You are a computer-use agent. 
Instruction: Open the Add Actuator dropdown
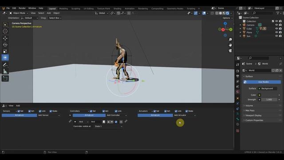[185, 116]
